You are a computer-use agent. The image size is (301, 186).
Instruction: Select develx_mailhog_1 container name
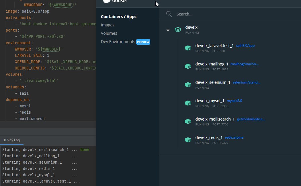[x=212, y=64]
